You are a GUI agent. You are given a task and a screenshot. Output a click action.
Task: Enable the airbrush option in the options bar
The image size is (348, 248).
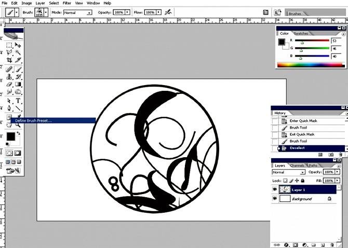coord(169,11)
